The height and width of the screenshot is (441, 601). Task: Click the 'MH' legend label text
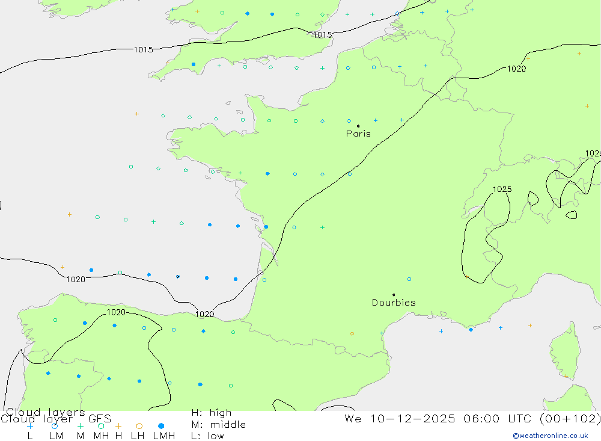pyautogui.click(x=101, y=436)
